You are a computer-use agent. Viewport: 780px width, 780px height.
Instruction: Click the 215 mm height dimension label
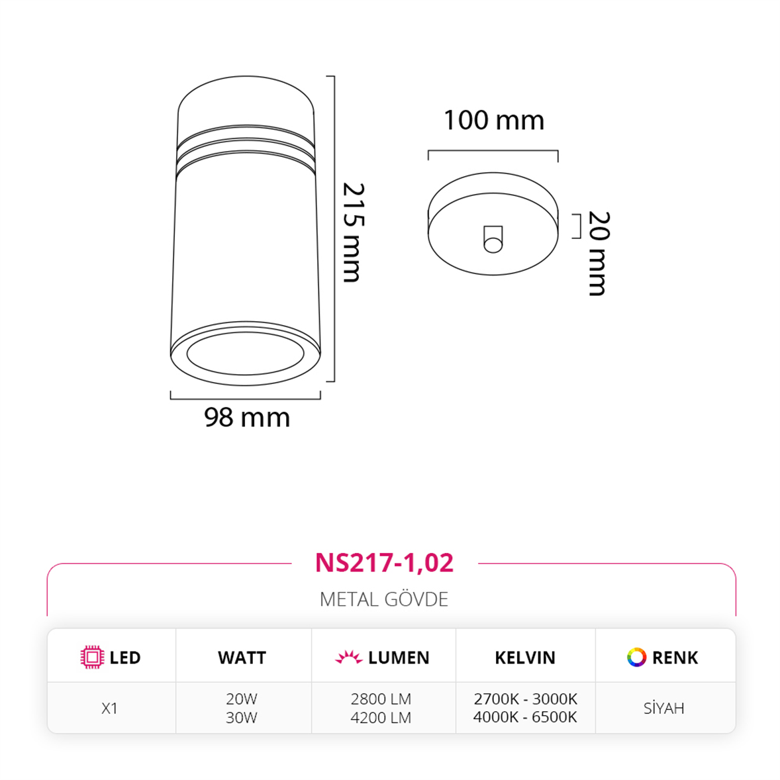click(354, 232)
